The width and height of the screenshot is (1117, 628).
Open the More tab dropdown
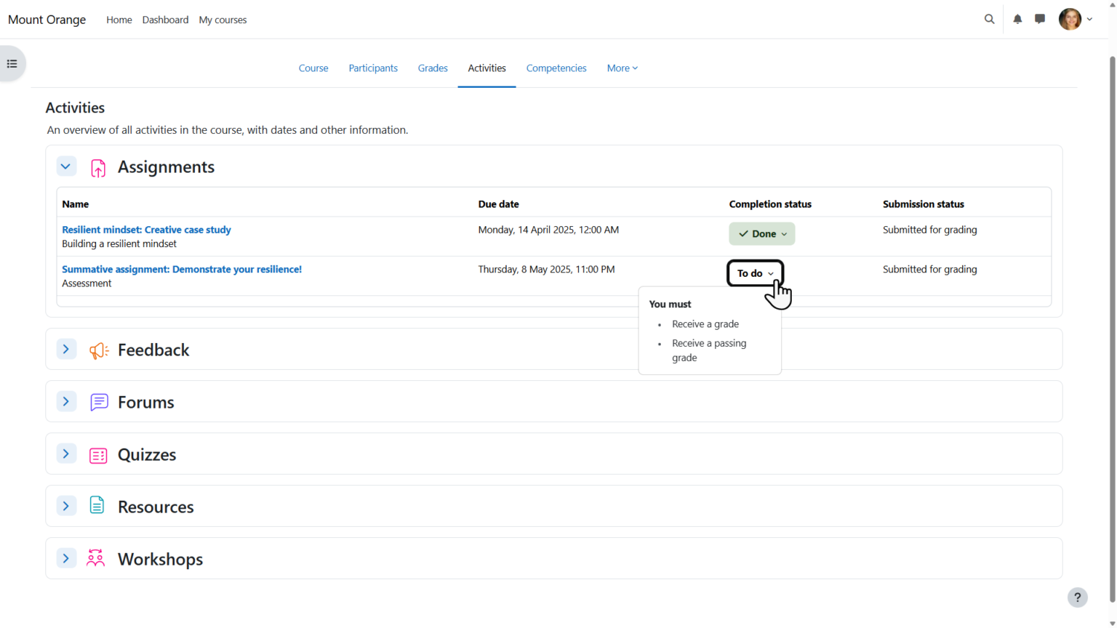(622, 68)
